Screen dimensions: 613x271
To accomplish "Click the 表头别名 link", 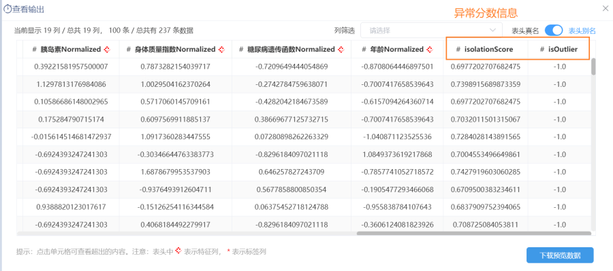I will click(582, 31).
